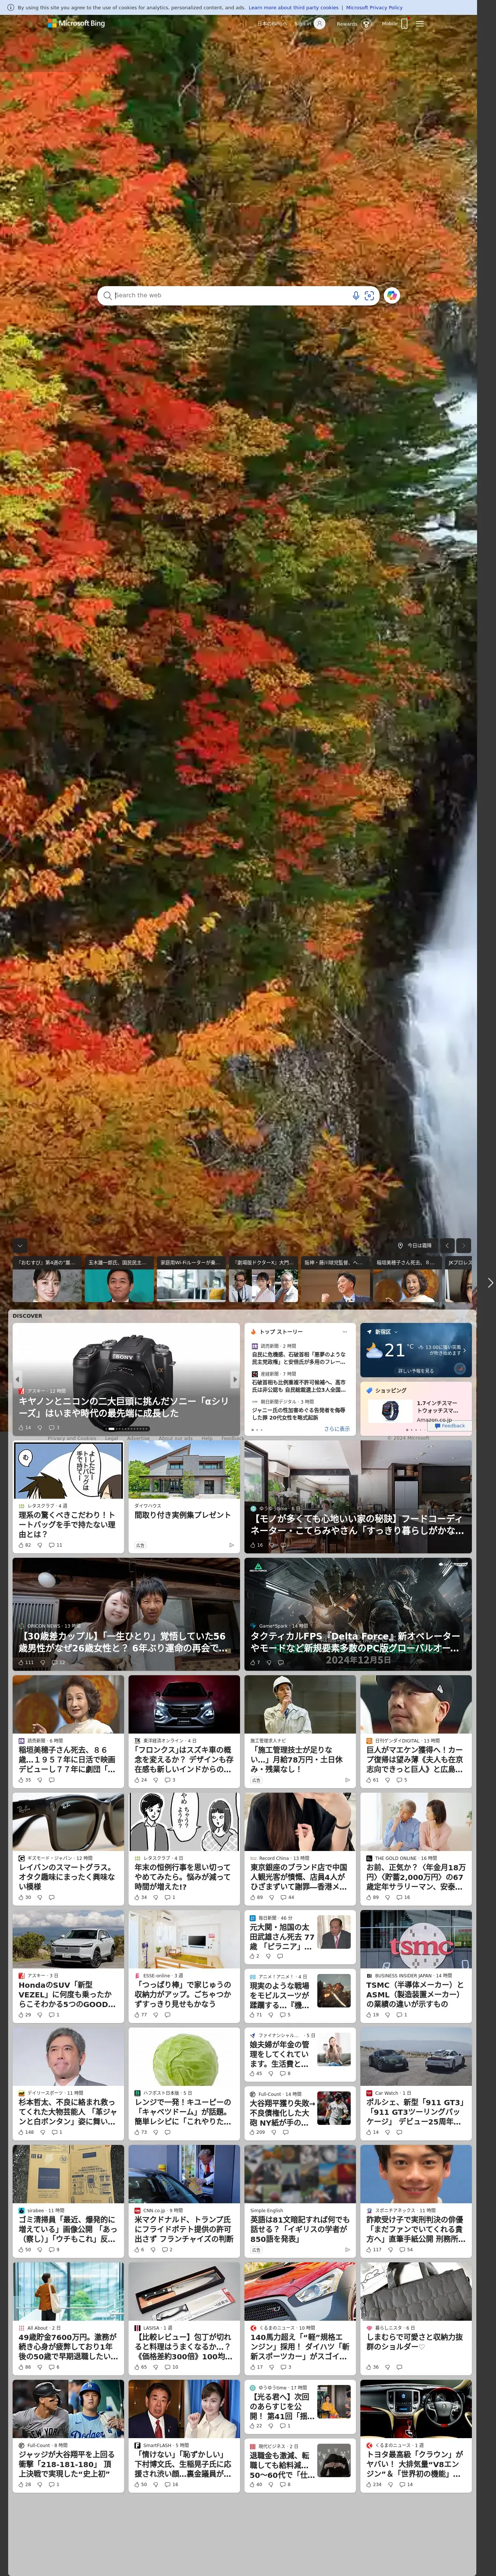Image resolution: width=496 pixels, height=2576 pixels.
Task: Open the トップ ストーリー heading
Action: (280, 1332)
